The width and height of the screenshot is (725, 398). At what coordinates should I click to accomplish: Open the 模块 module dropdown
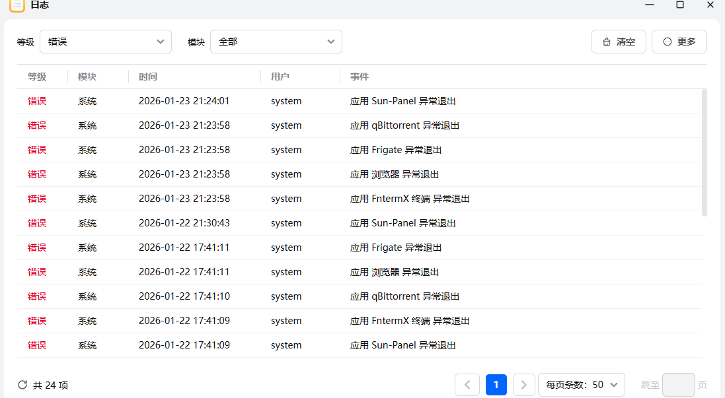(276, 42)
